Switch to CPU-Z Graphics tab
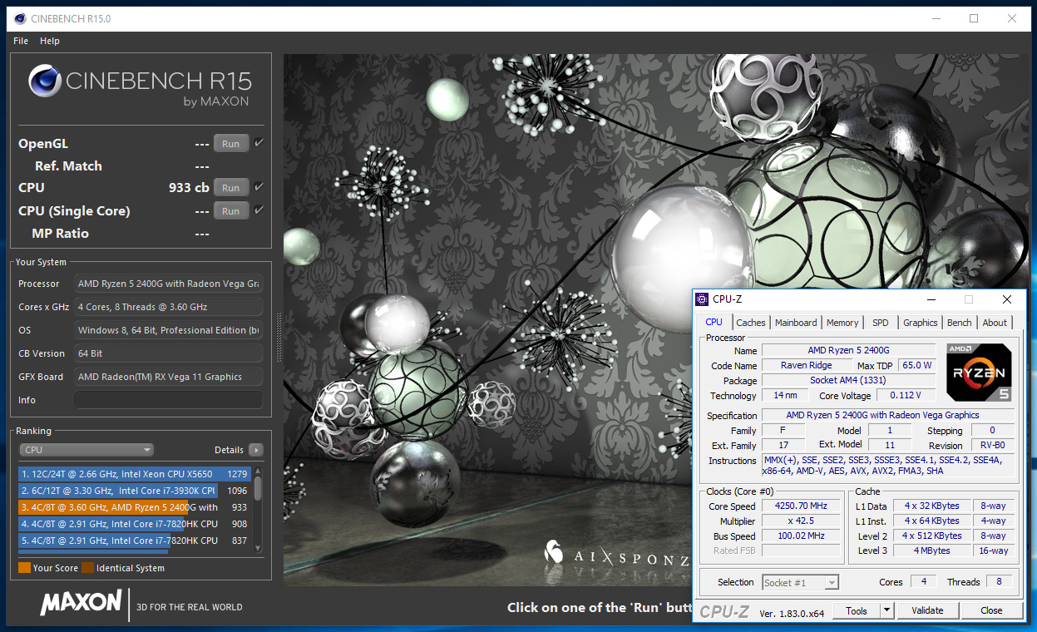This screenshot has height=632, width=1037. tap(921, 323)
